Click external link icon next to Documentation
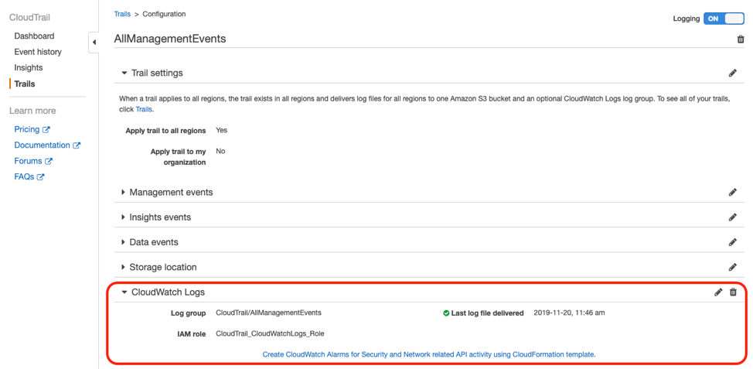This screenshot has height=369, width=753. [77, 145]
